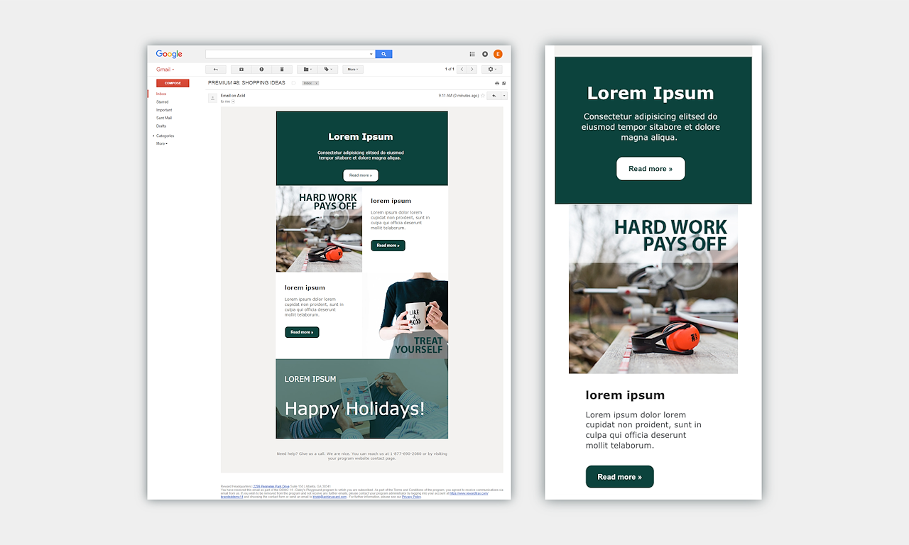The image size is (909, 545).
Task: Click the PREMIUM #8: SHOPPING IDEAS subject
Action: (x=246, y=83)
